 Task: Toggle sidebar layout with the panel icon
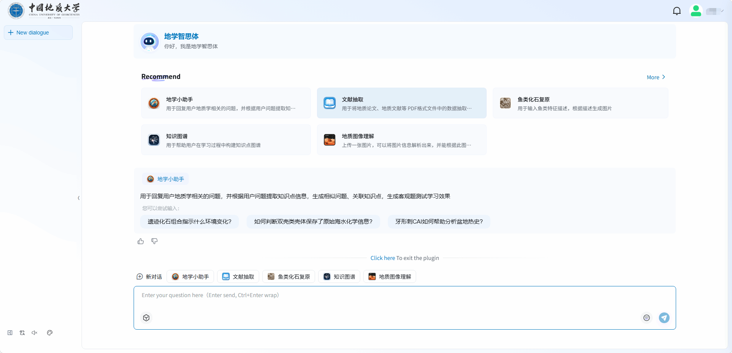click(x=10, y=333)
